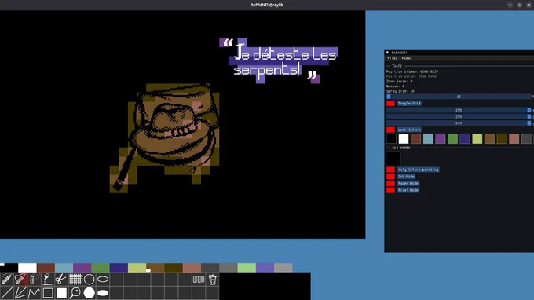The image size is (534, 300).
Task: Select the zigzag polyline tool
Action: coord(34,293)
